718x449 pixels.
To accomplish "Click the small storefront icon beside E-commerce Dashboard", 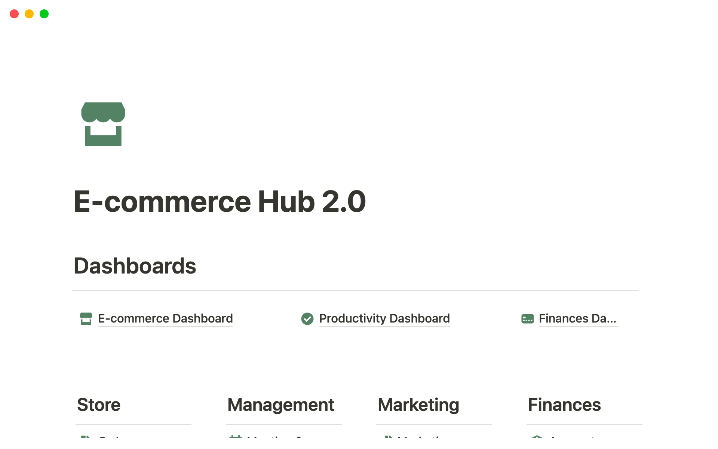I will tap(86, 319).
